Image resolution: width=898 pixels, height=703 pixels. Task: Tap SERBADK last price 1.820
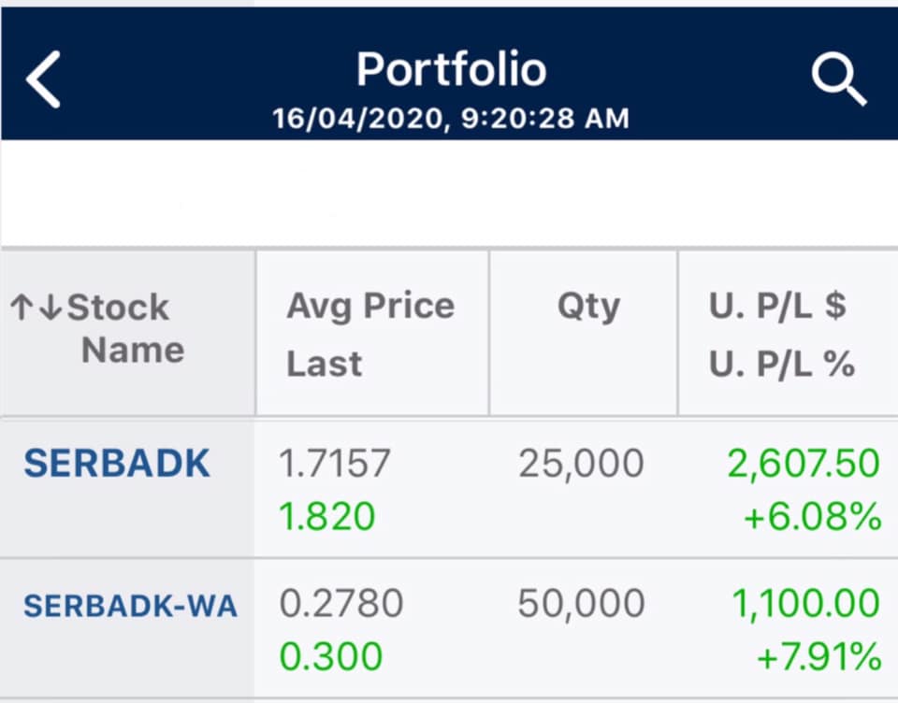click(327, 516)
